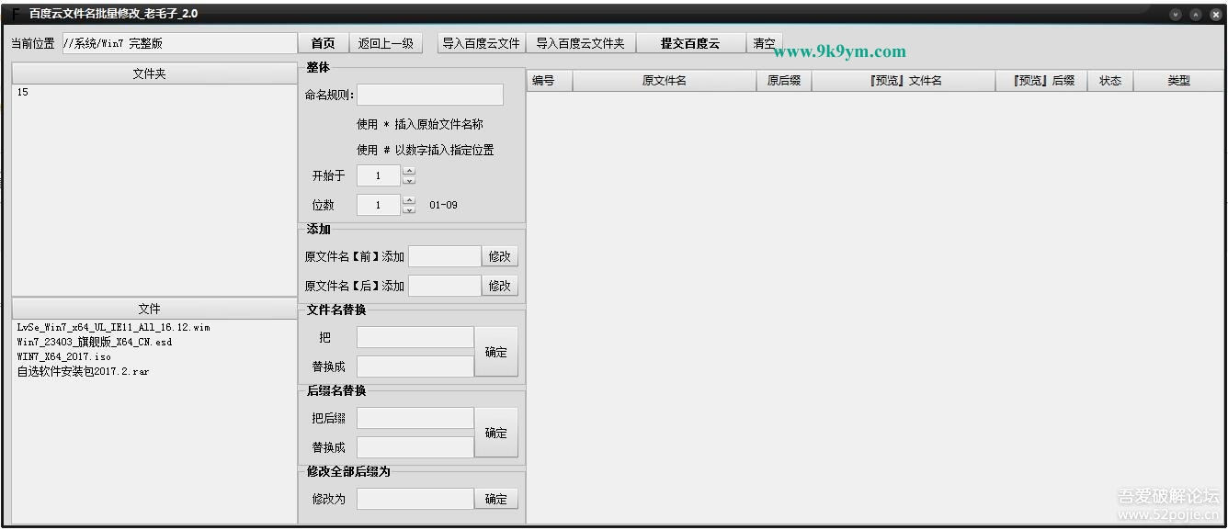Click 修改 beside the append-after field
The width and height of the screenshot is (1228, 530).
(500, 286)
